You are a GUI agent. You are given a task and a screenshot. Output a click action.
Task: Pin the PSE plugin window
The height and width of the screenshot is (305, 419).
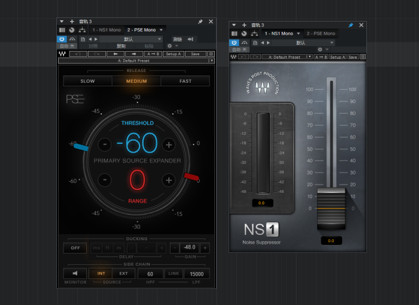(200, 22)
